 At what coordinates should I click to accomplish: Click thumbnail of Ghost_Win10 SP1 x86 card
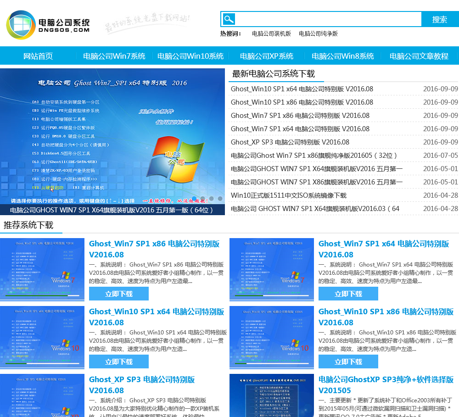click(272, 337)
